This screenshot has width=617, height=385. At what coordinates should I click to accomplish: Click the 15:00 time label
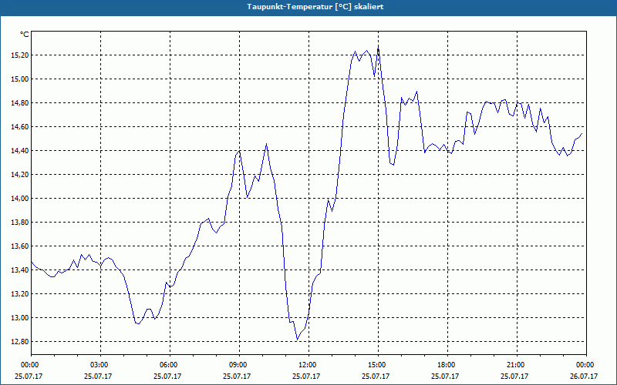378,365
